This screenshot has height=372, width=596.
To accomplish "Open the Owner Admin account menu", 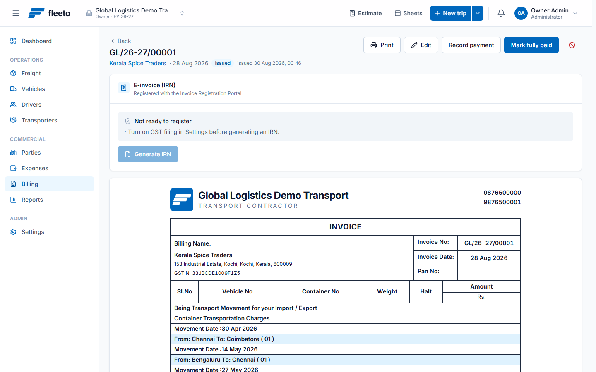I will click(x=546, y=13).
